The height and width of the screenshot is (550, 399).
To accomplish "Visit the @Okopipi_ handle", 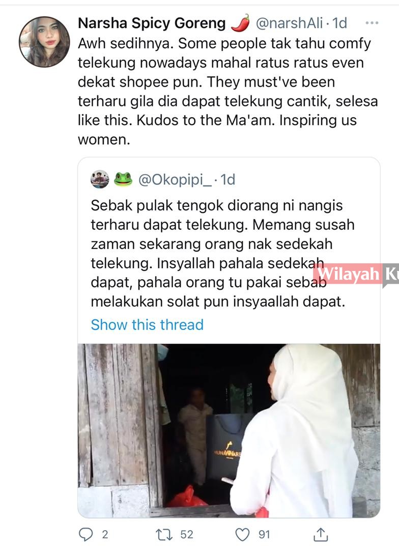I will [175, 180].
